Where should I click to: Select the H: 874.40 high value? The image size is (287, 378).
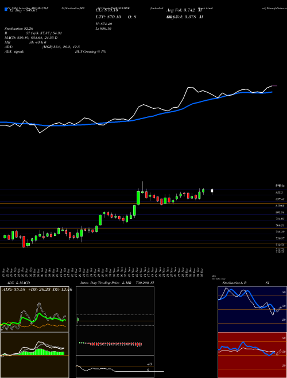coord(105,24)
